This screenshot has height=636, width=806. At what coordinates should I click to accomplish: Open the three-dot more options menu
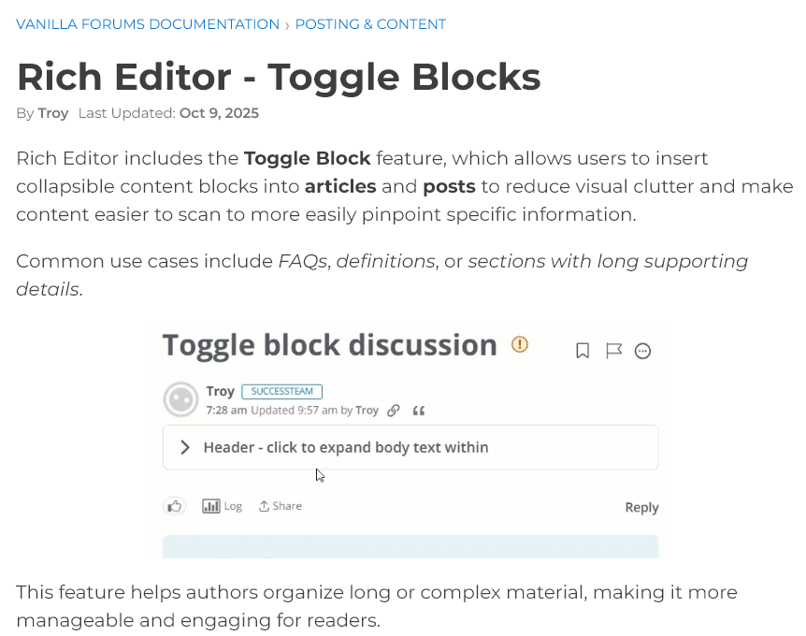point(642,351)
